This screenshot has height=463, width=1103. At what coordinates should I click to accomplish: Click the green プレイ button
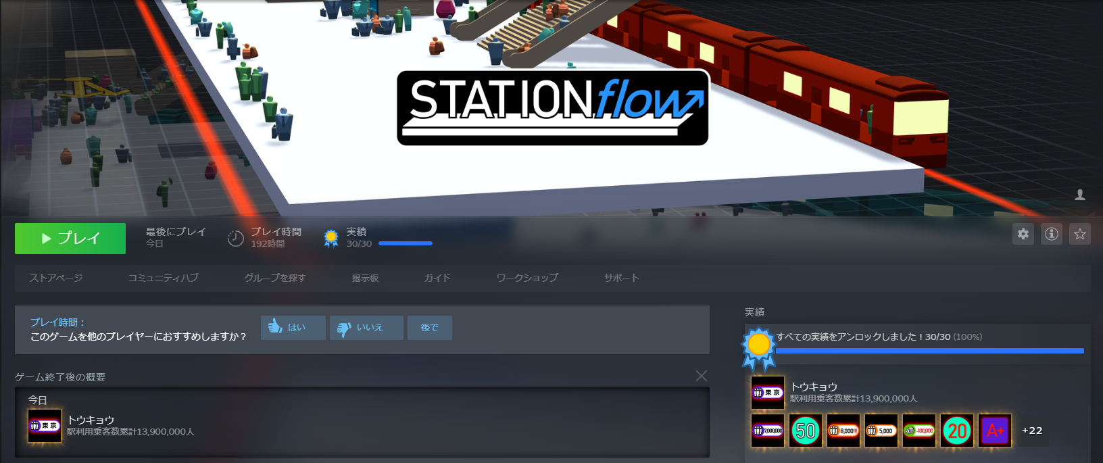[x=70, y=239]
